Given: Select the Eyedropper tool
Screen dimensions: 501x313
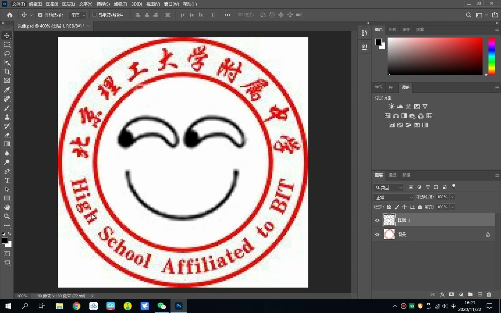Looking at the screenshot, I should [7, 90].
